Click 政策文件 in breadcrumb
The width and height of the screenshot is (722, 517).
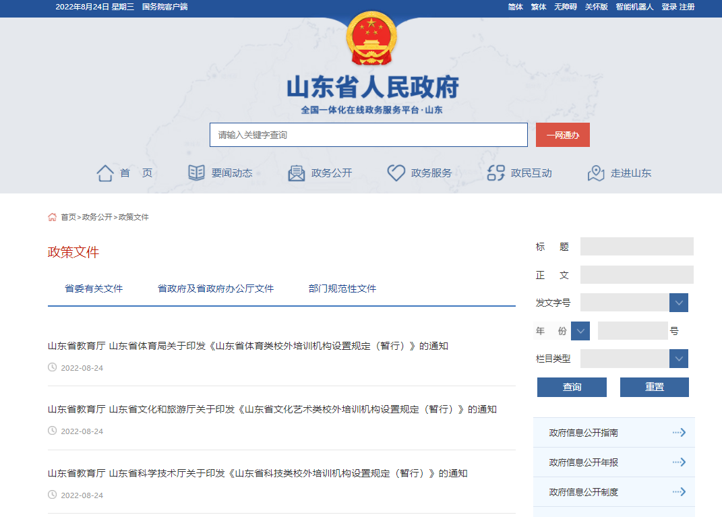point(133,217)
